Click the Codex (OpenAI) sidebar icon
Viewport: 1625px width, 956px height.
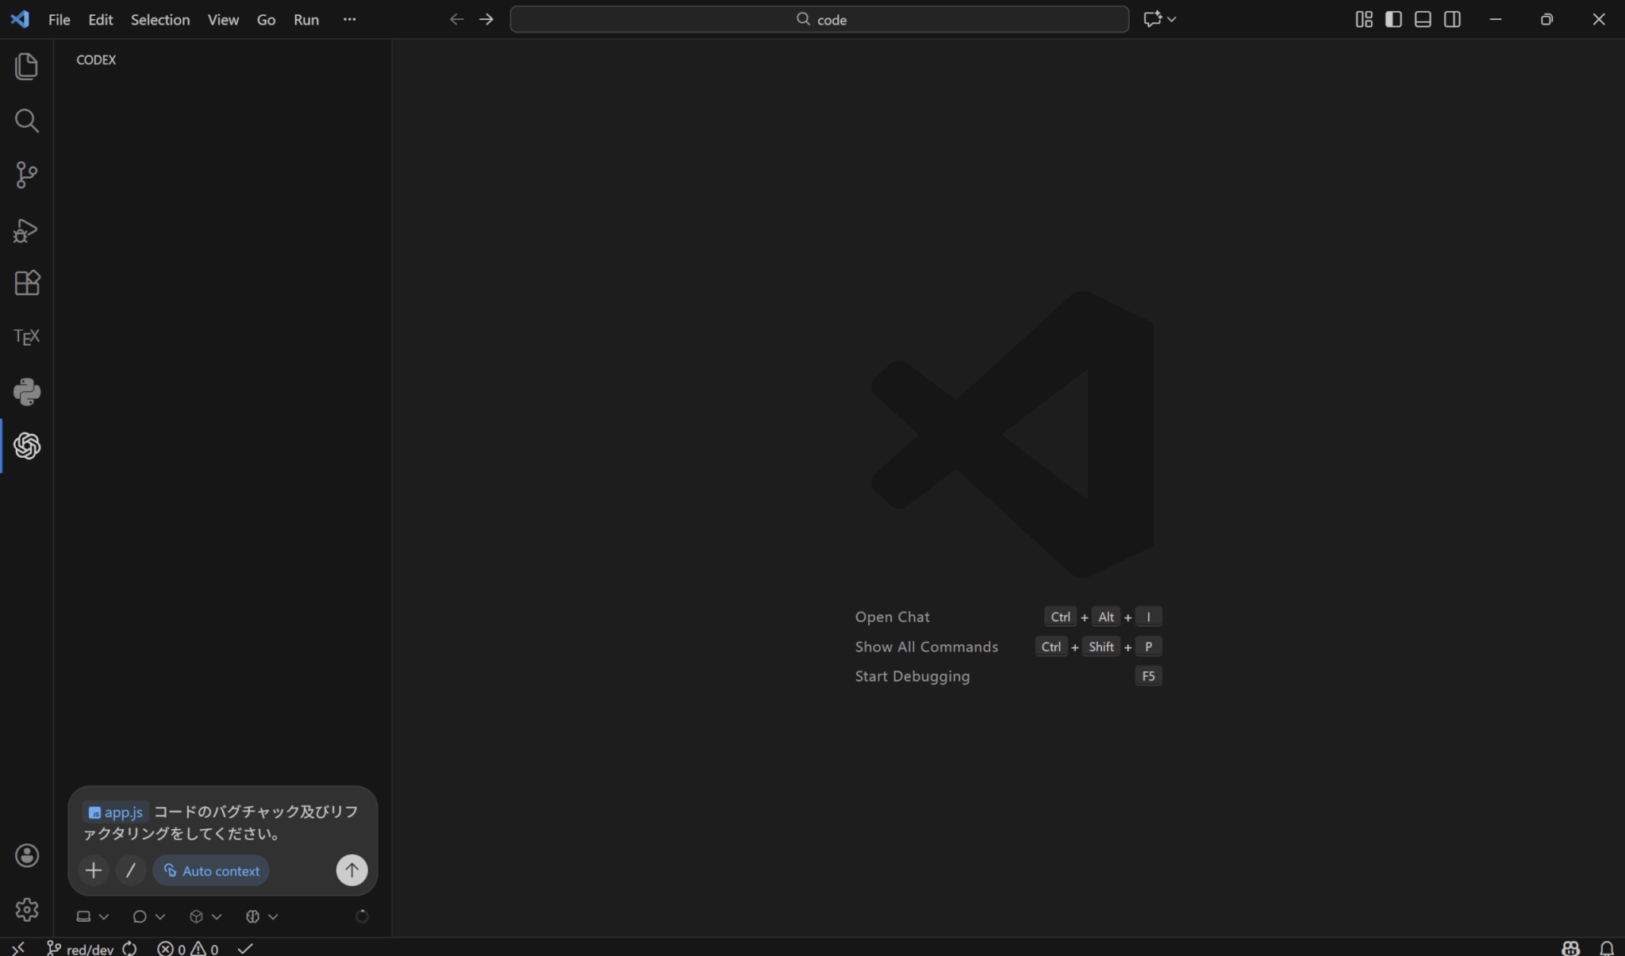tap(26, 446)
